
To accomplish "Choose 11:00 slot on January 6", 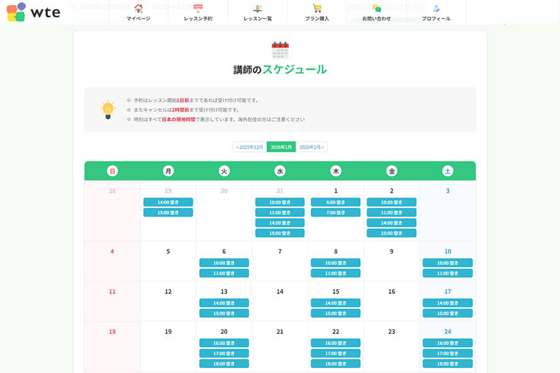I will click(x=224, y=273).
